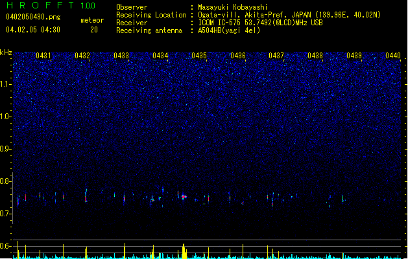The image size is (408, 259).
Task: Click the meteor label
Action: tap(92, 20)
